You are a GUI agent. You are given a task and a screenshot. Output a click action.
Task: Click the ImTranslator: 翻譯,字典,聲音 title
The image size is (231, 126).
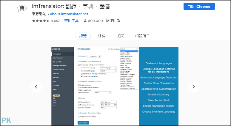71,6
